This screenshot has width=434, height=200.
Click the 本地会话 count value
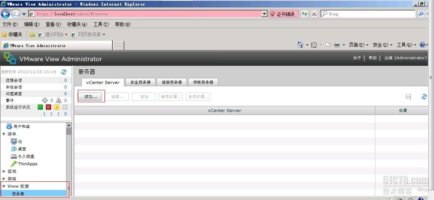pyautogui.click(x=66, y=87)
